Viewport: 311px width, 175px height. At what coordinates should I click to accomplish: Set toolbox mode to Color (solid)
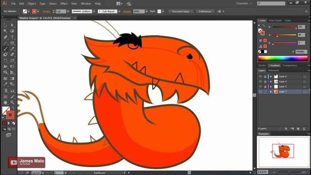tap(4, 123)
